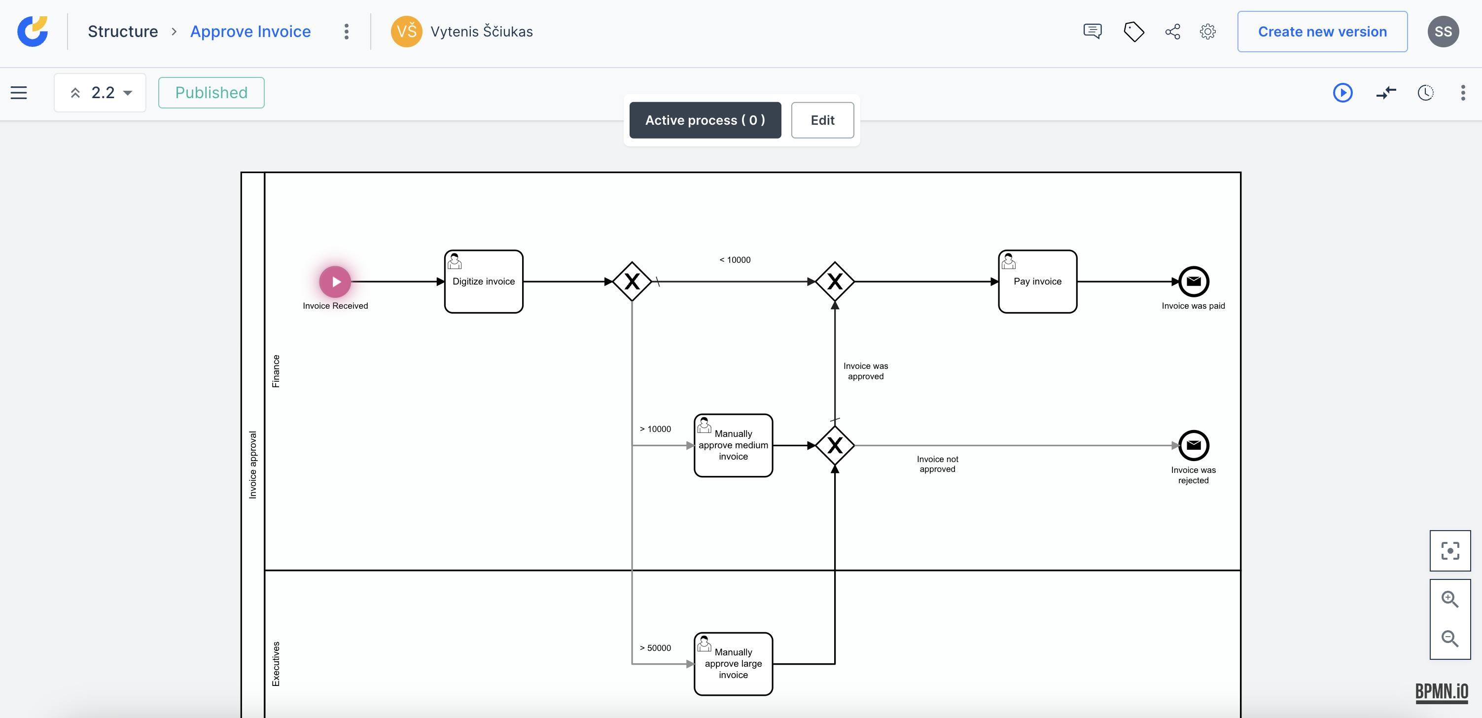Viewport: 1482px width, 718px height.
Task: Zoom in on the diagram
Action: tap(1450, 599)
